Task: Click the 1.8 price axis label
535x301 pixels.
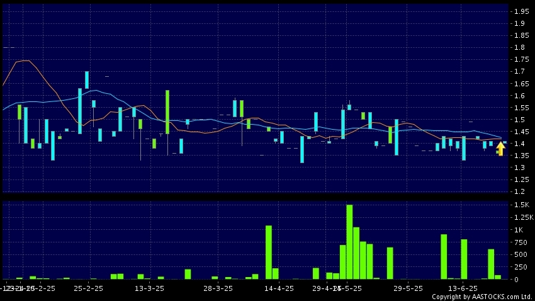Action: (519, 47)
